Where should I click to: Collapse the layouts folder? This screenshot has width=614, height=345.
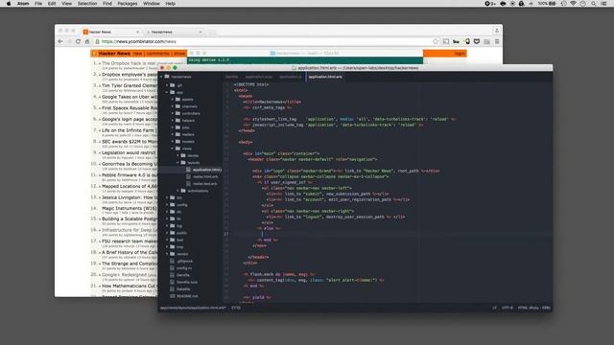(x=178, y=162)
